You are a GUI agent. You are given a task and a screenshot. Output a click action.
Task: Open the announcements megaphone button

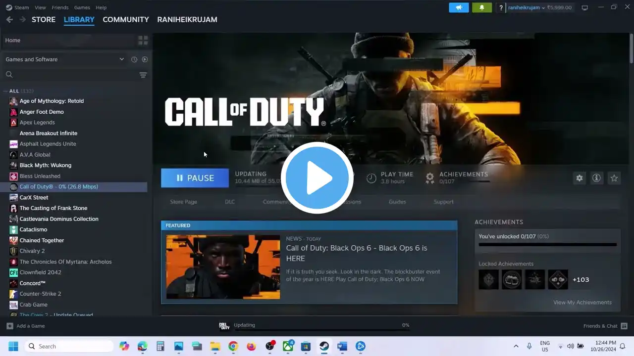[459, 7]
